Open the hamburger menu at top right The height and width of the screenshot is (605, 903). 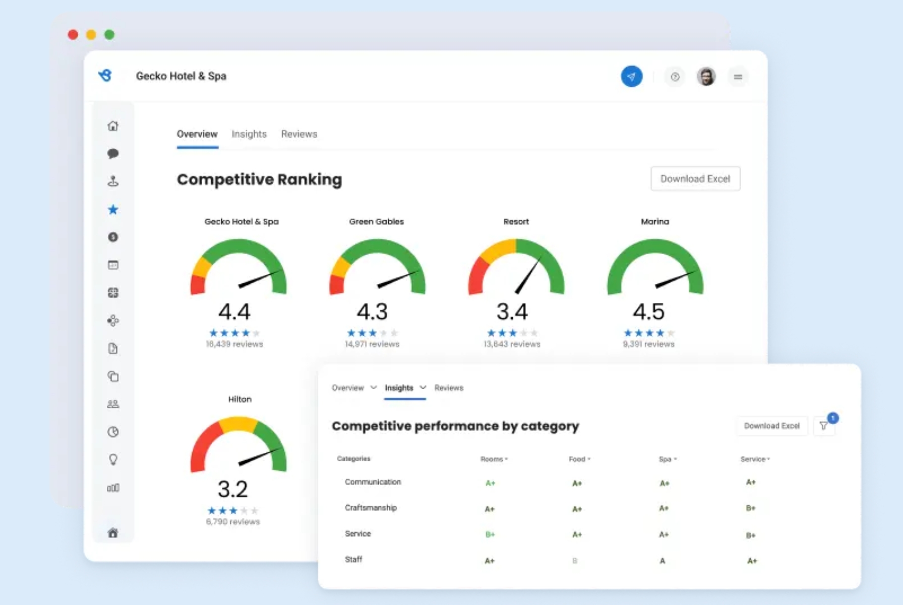738,77
